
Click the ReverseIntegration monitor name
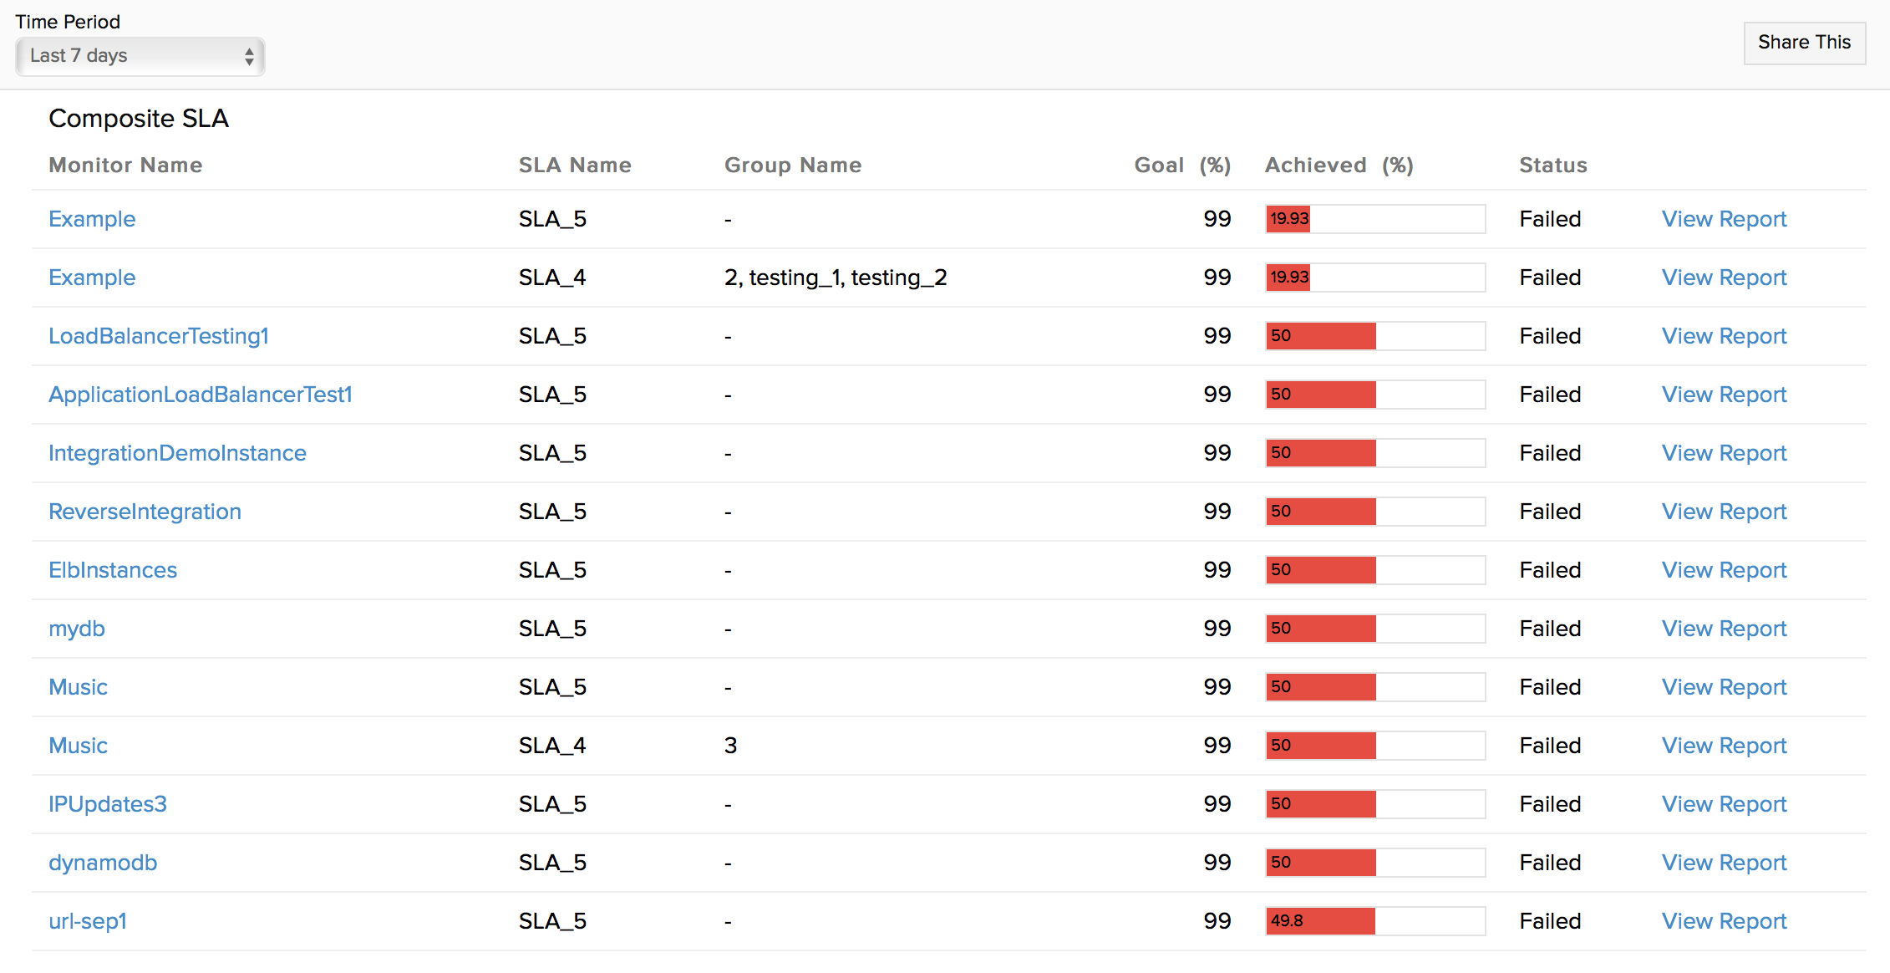[145, 512]
